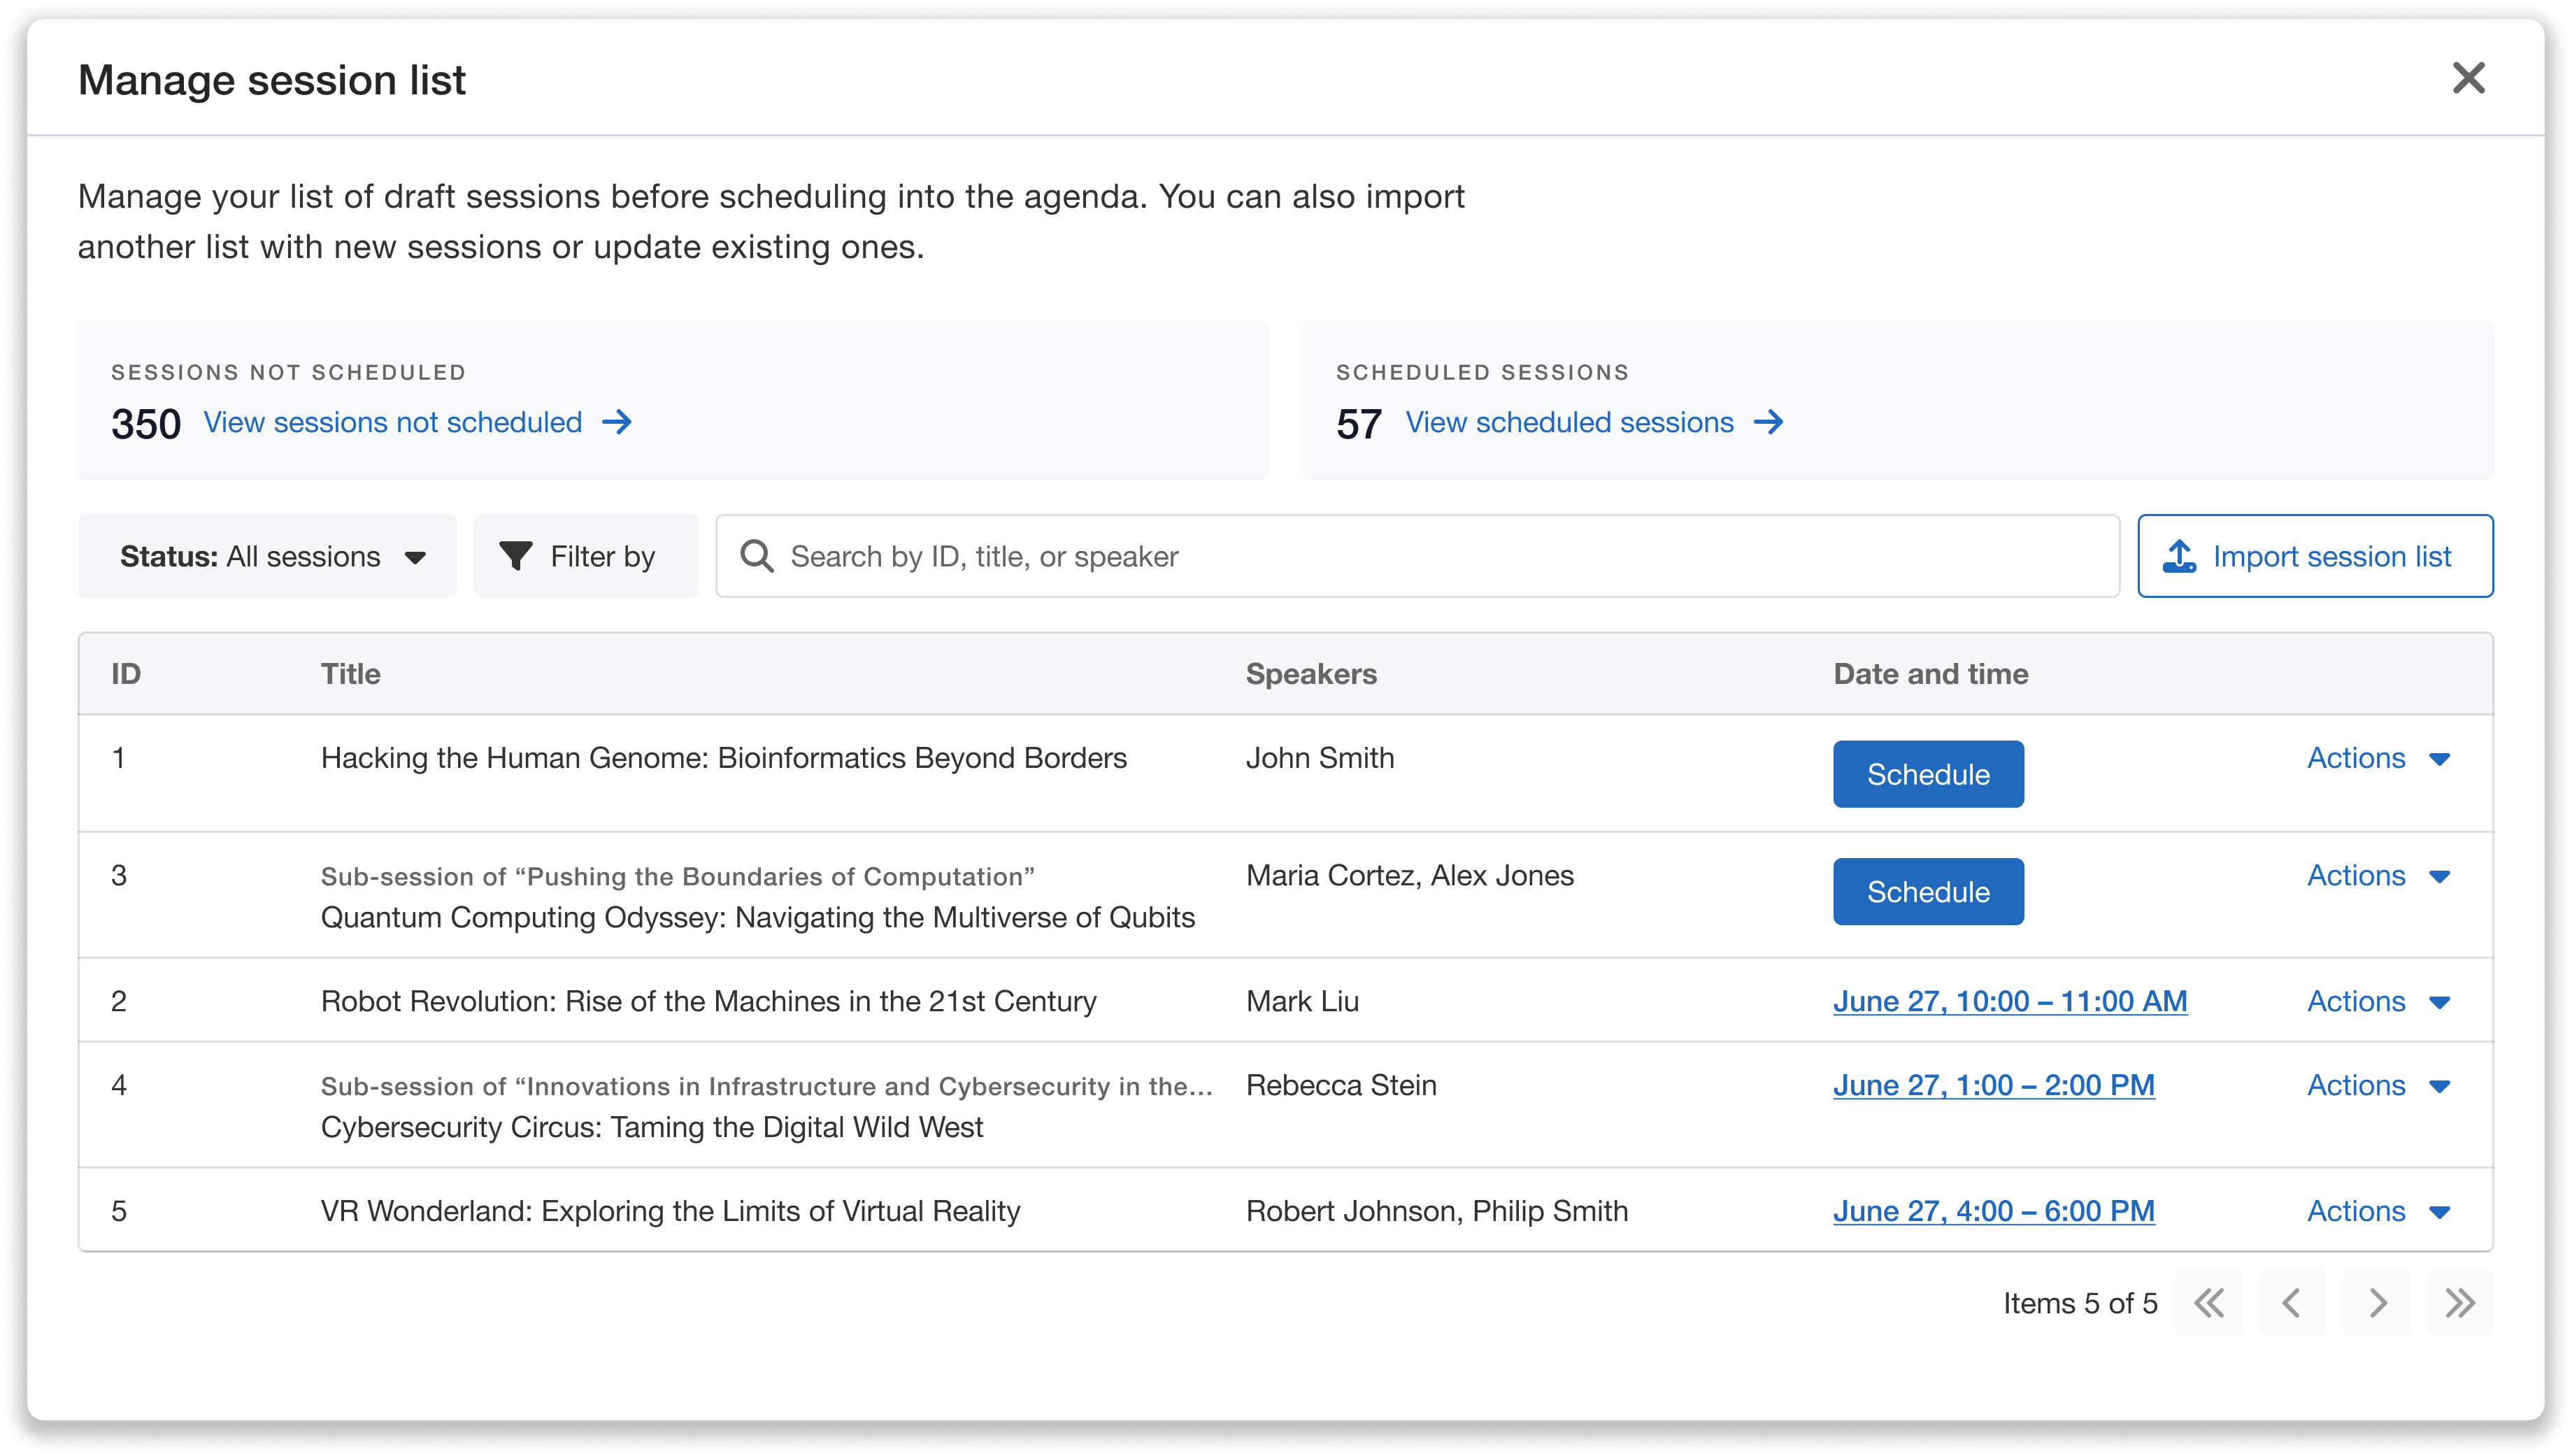Open June 27, 1:00 – 2:00 PM link
2572x1456 pixels.
coord(1994,1085)
